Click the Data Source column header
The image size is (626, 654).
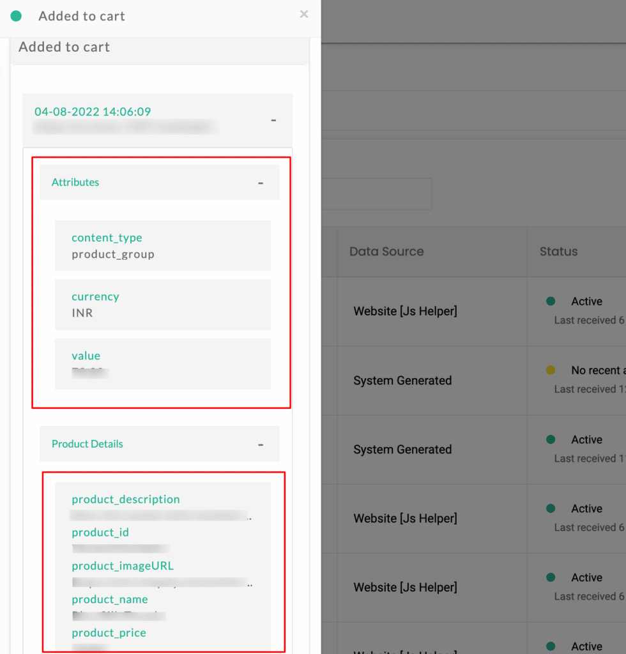tap(386, 252)
